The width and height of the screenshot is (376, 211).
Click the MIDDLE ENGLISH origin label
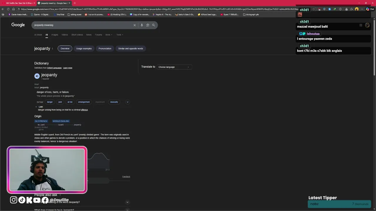(x=61, y=121)
